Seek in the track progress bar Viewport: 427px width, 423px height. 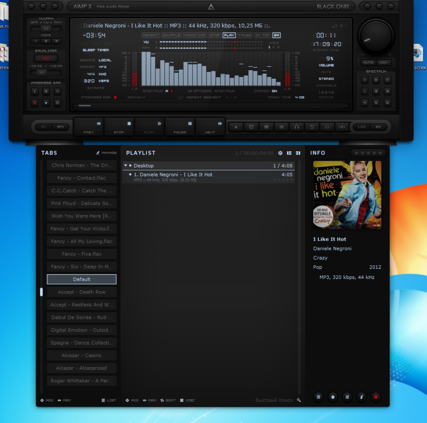211,106
